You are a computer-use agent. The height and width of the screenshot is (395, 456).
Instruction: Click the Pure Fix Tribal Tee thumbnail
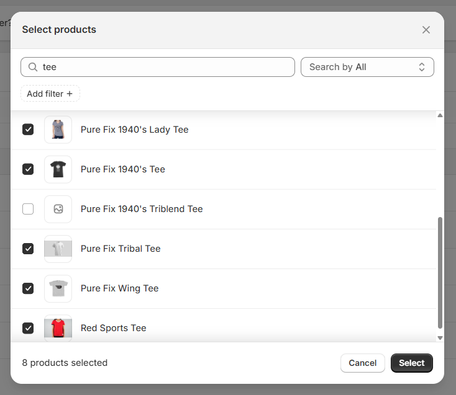point(58,249)
